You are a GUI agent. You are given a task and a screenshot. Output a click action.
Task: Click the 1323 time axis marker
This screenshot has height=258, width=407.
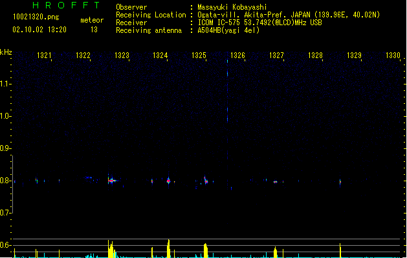tap(122, 55)
